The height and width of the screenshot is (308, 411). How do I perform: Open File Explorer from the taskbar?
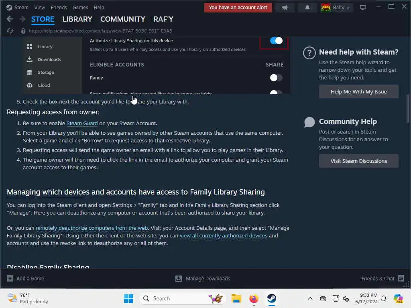236,298
